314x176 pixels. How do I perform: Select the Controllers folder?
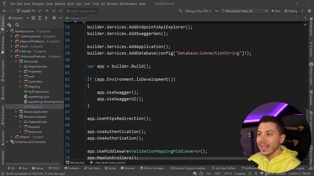pyautogui.click(x=35, y=82)
